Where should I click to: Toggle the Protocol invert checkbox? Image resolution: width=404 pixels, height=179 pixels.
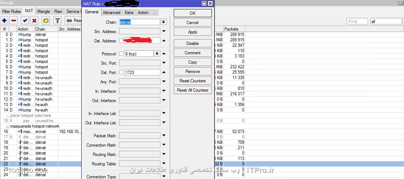(x=122, y=54)
